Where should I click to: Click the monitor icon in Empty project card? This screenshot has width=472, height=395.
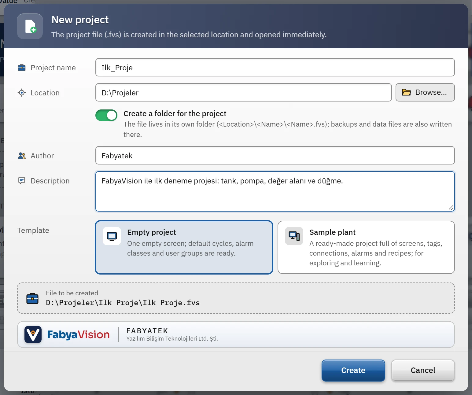pos(112,236)
